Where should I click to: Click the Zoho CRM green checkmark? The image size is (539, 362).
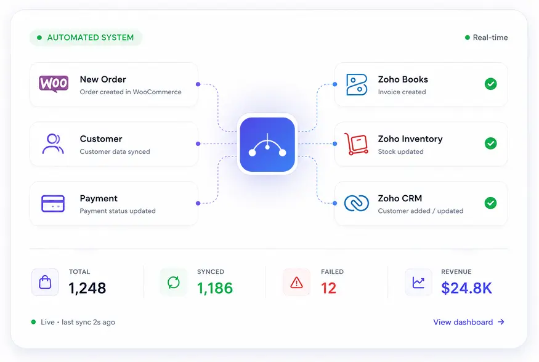[x=490, y=203]
